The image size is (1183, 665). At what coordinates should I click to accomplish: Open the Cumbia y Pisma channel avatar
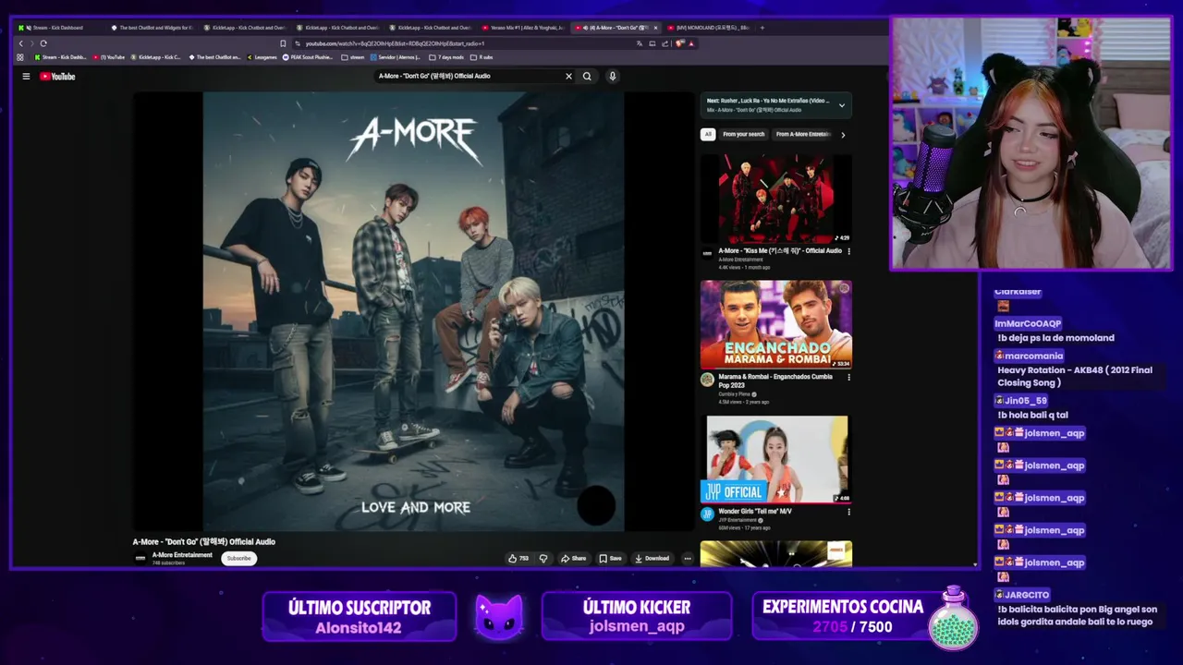(x=707, y=380)
